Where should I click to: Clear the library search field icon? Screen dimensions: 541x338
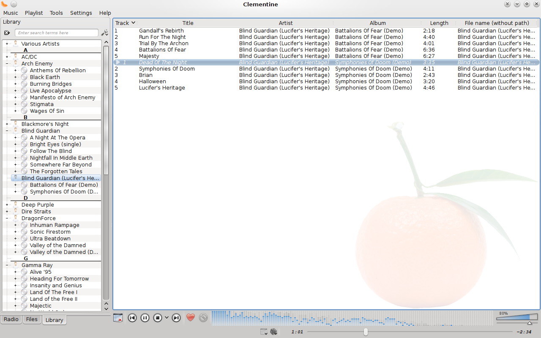pyautogui.click(x=7, y=33)
